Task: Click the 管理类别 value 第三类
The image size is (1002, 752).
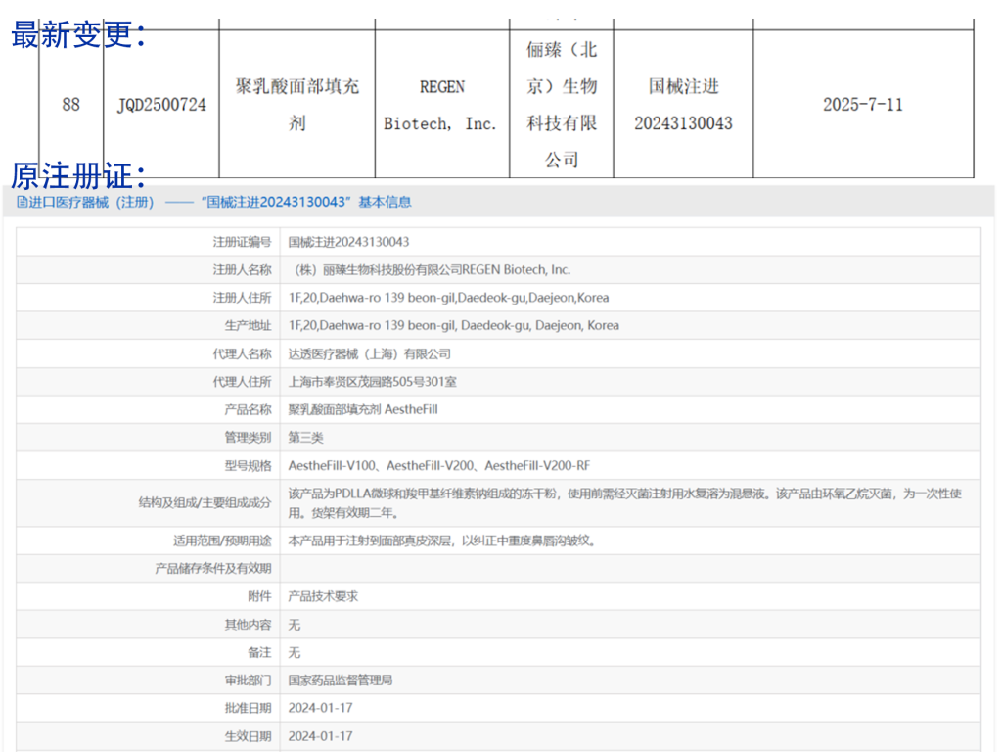Action: pyautogui.click(x=305, y=438)
